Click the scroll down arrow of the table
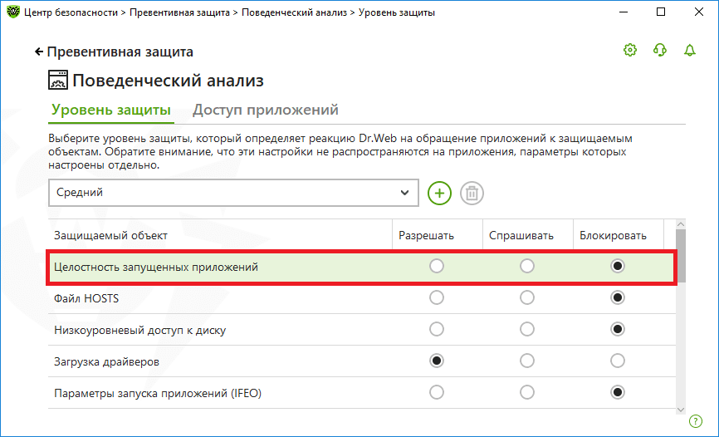 click(x=681, y=410)
